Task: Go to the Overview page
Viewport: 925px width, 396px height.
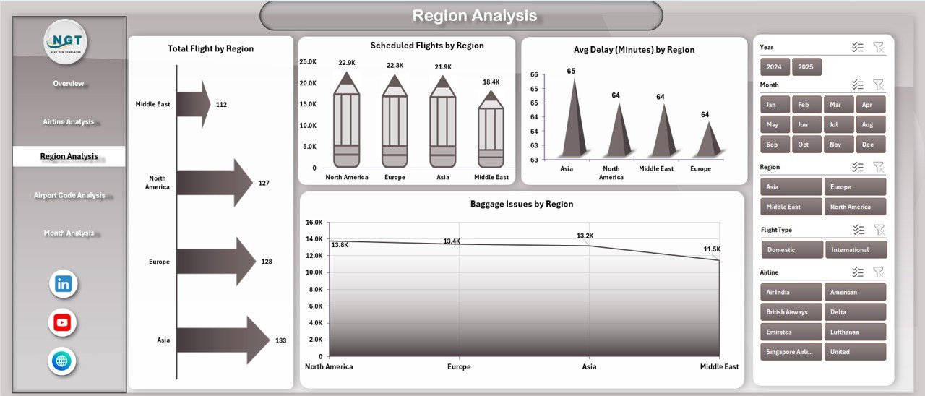Action: (x=69, y=84)
